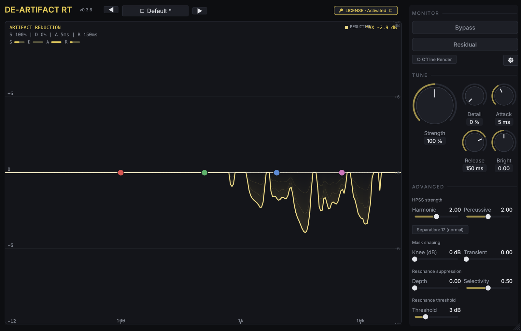
Task: Open settings with the gear icon
Action: coord(511,60)
